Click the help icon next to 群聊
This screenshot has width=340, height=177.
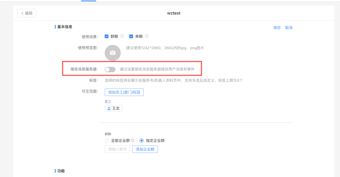(x=122, y=36)
